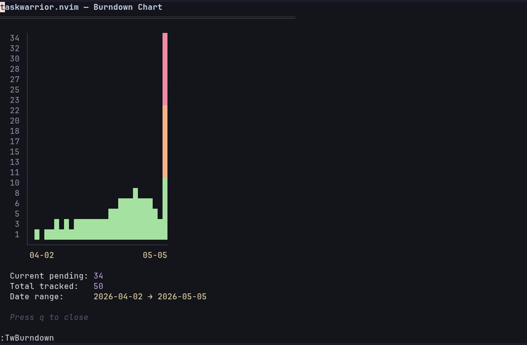The image size is (527, 345).
Task: Click the 'Current pending:' label
Action: tap(49, 276)
